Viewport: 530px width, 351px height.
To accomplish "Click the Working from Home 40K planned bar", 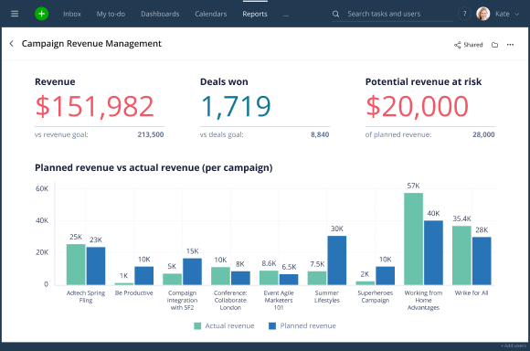I will (433, 252).
